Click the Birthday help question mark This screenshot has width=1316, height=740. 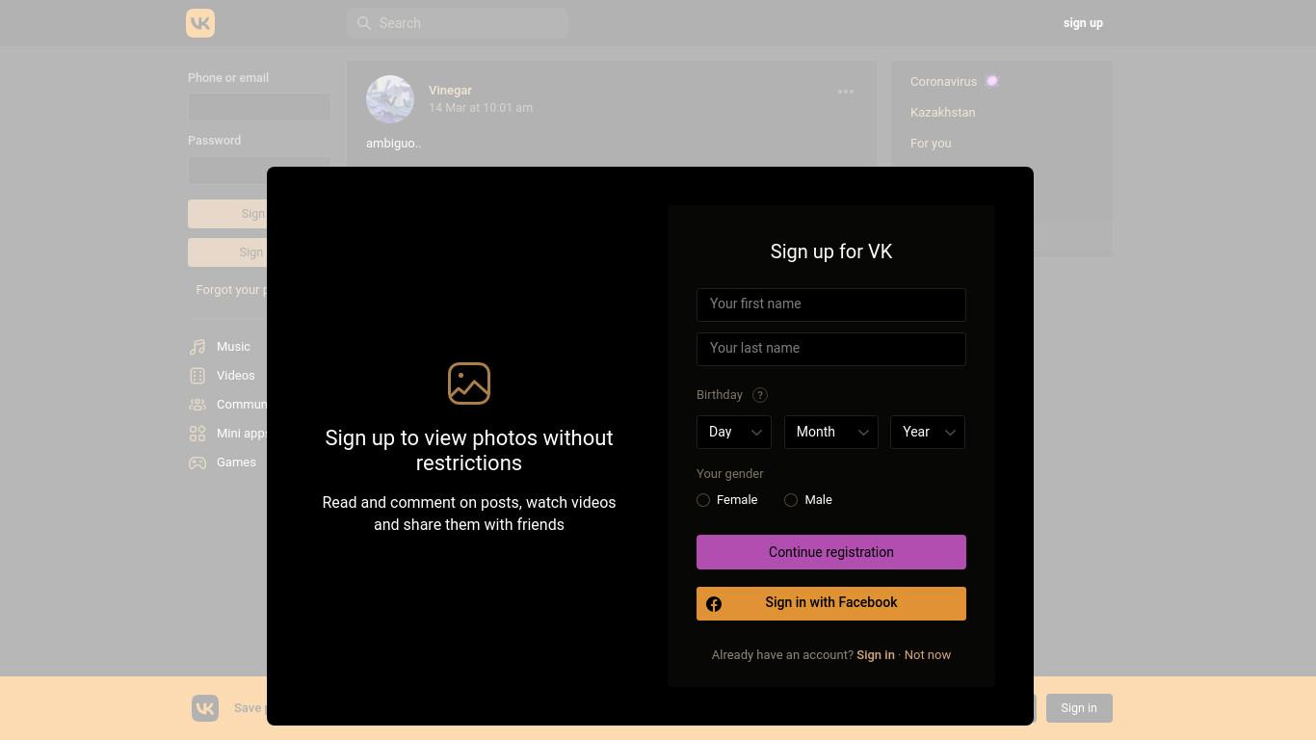tap(760, 395)
